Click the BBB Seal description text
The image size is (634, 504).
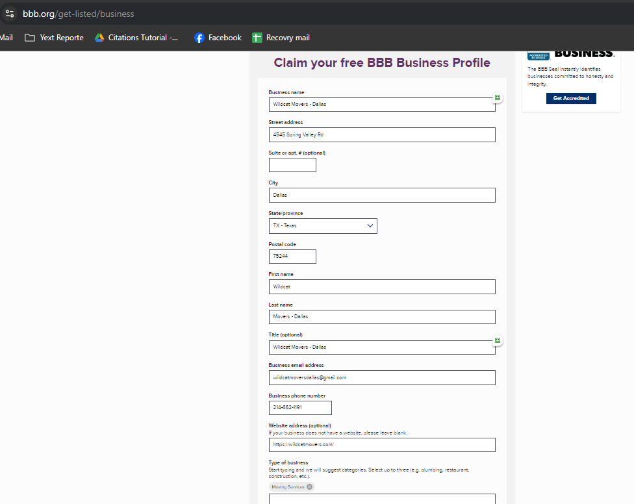click(570, 77)
